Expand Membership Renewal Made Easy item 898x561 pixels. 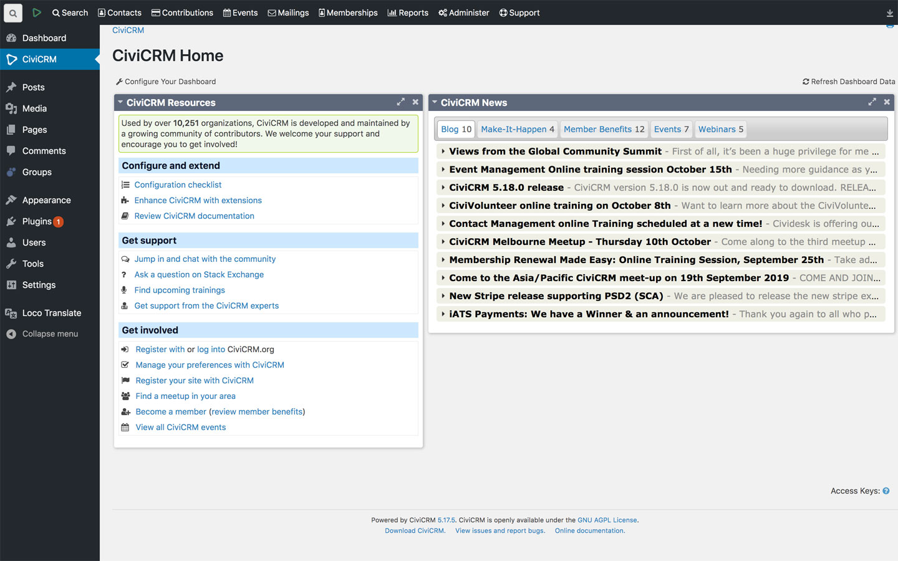click(x=661, y=260)
